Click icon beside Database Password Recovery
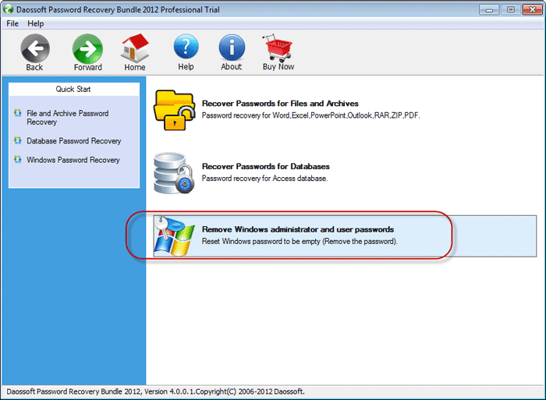The image size is (546, 400). click(17, 140)
